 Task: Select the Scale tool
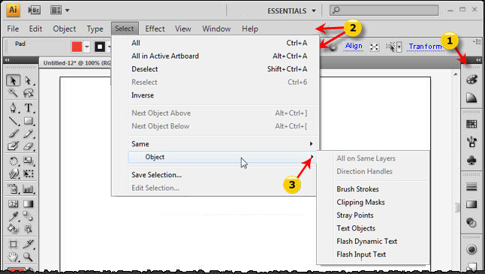[x=28, y=161]
